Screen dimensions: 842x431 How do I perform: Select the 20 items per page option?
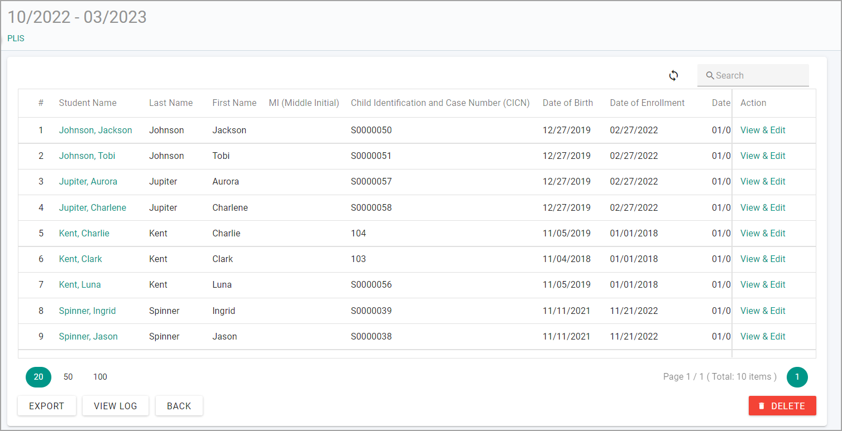[39, 377]
